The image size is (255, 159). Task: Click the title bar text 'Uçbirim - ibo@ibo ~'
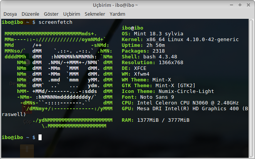point(115,5)
